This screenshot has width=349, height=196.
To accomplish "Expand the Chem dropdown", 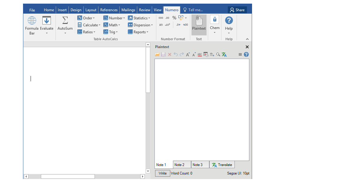I will coord(214,33).
